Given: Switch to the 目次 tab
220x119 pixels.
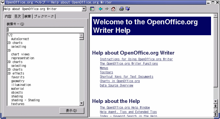Looking at the screenshot, I should click(x=18, y=16).
